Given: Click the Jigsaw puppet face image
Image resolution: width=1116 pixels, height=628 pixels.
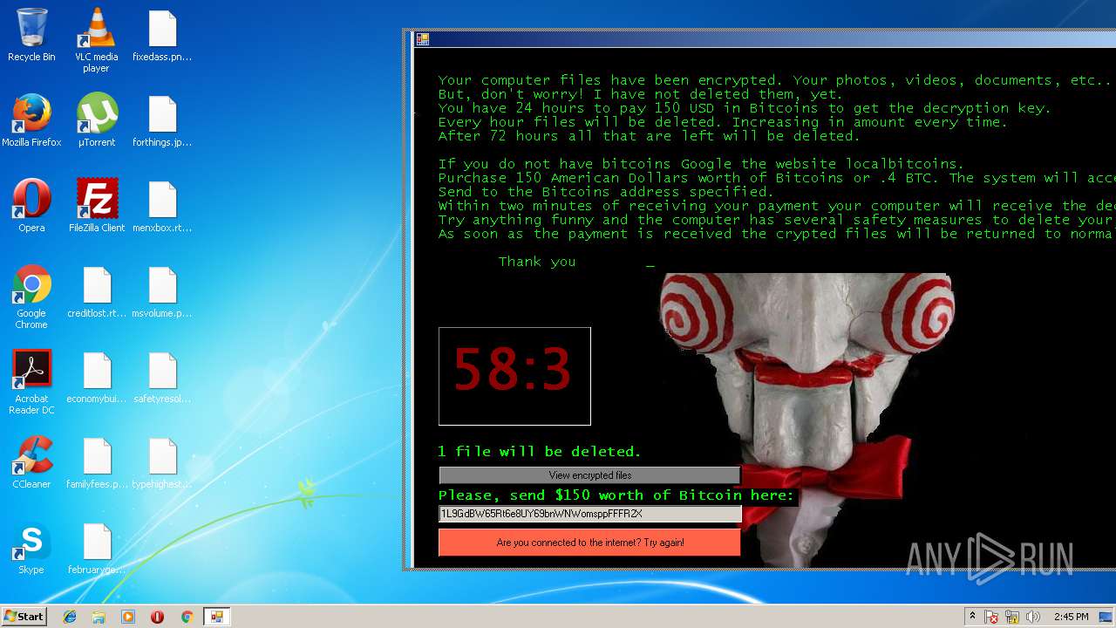Looking at the screenshot, I should [806, 419].
